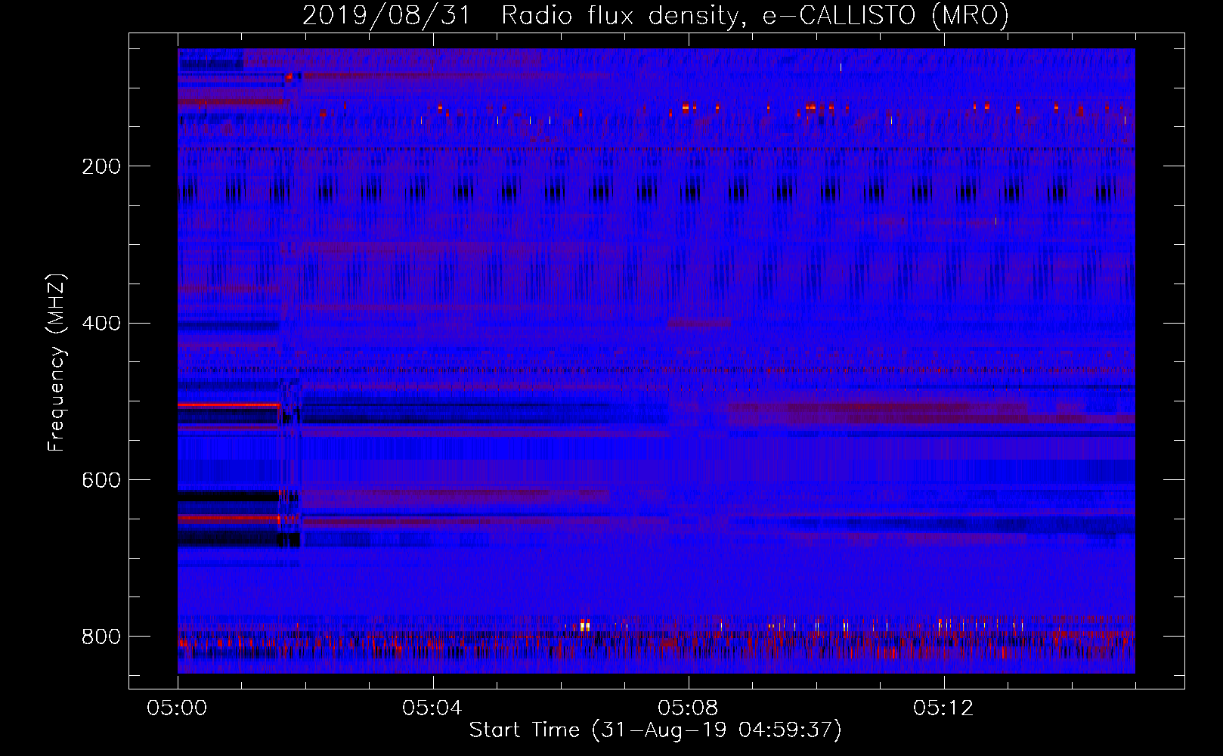
Task: Click the 'Frequency (MHZ)' axis label
Action: coord(57,362)
